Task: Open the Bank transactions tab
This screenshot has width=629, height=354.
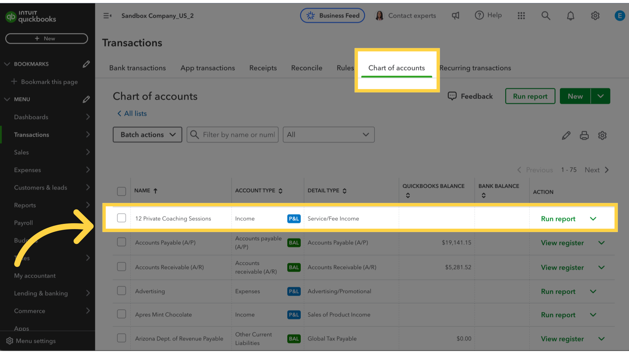Action: coord(138,68)
